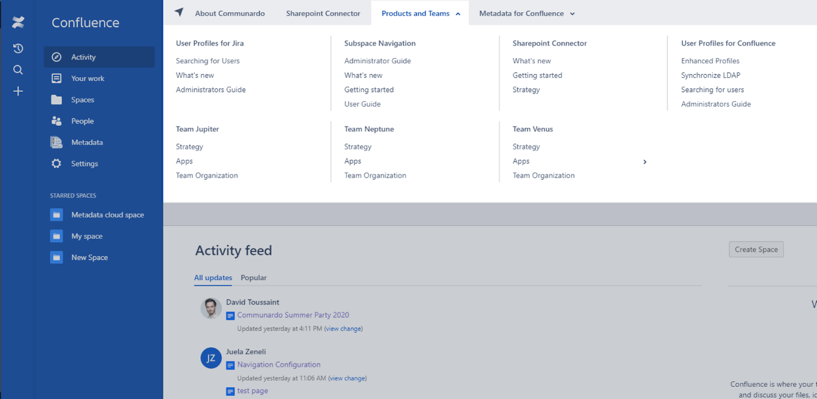Click the Confluence logo icon
The image size is (817, 399).
tap(18, 23)
